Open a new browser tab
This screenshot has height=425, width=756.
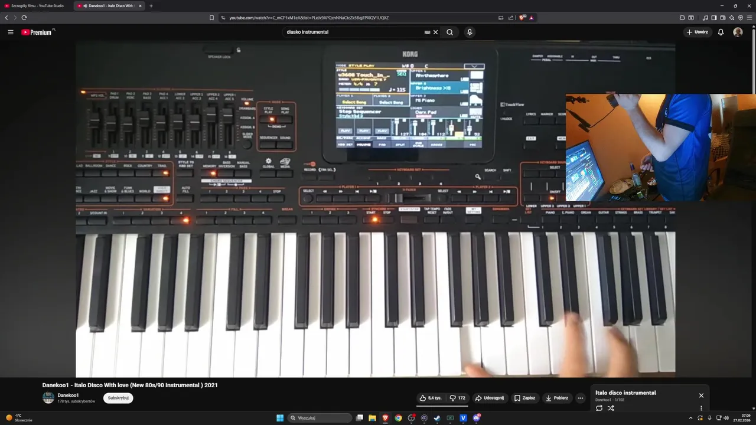pyautogui.click(x=151, y=6)
